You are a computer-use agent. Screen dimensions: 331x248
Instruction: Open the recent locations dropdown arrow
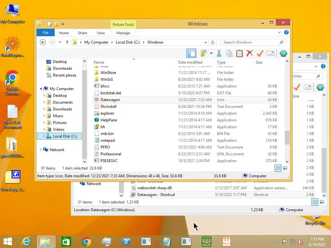60,42
